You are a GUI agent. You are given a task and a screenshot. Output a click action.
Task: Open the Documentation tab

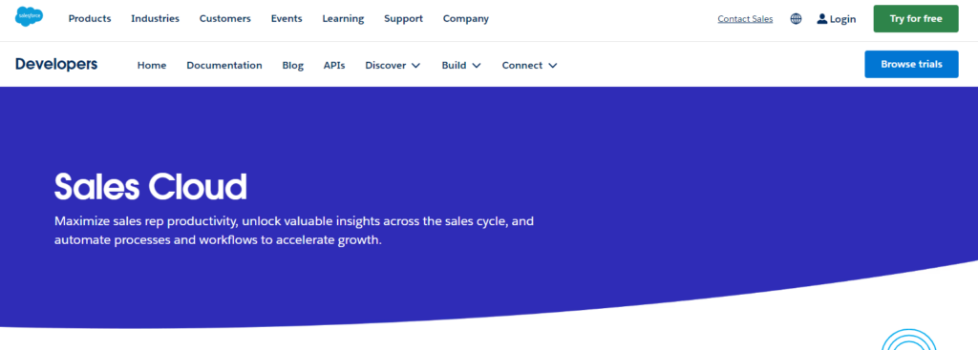(x=224, y=66)
